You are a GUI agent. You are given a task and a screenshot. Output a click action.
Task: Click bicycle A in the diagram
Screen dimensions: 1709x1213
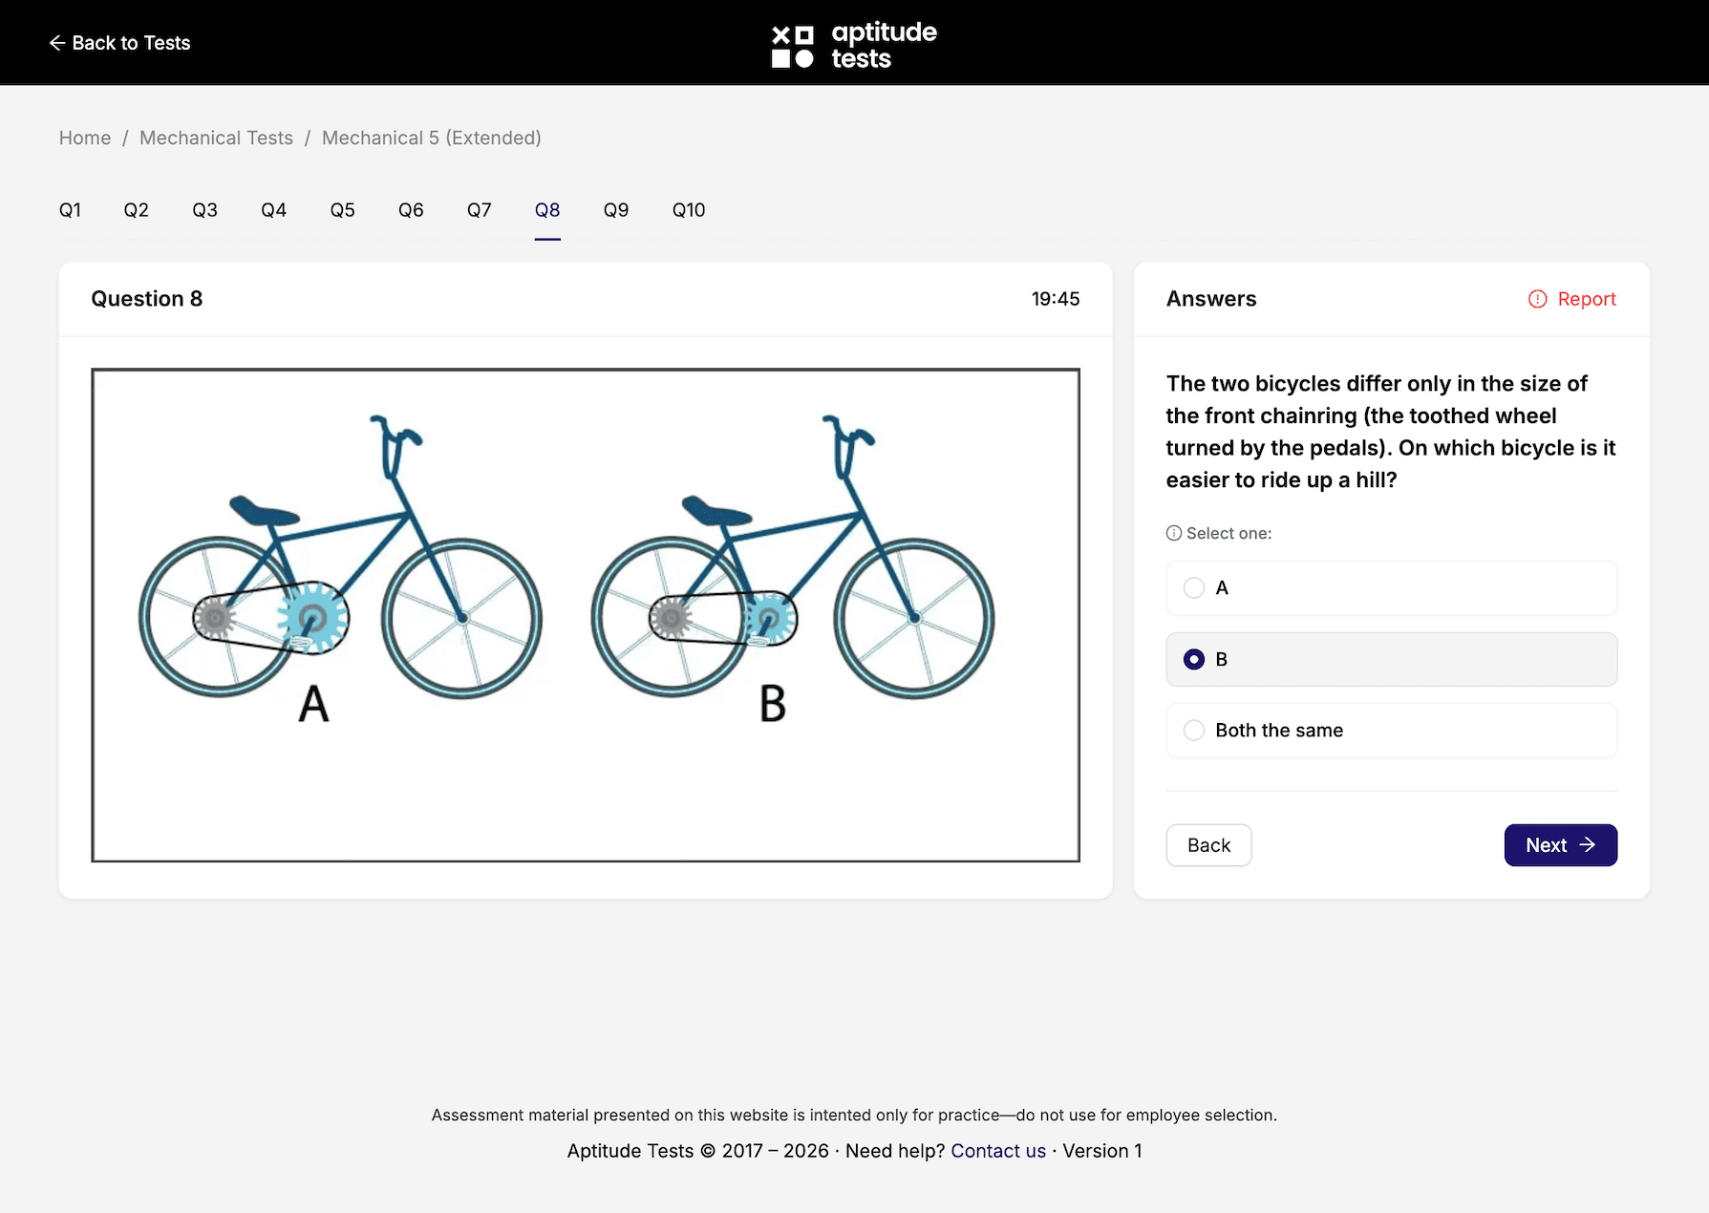pos(340,559)
